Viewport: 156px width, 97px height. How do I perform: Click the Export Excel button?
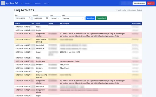pyautogui.click(x=101, y=18)
